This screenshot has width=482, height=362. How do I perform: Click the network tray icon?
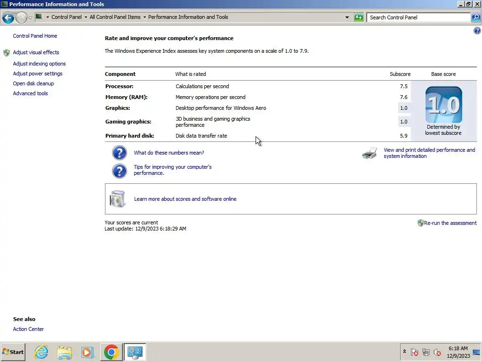point(426,352)
